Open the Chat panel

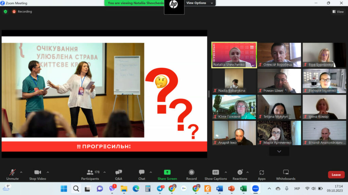coord(142,172)
